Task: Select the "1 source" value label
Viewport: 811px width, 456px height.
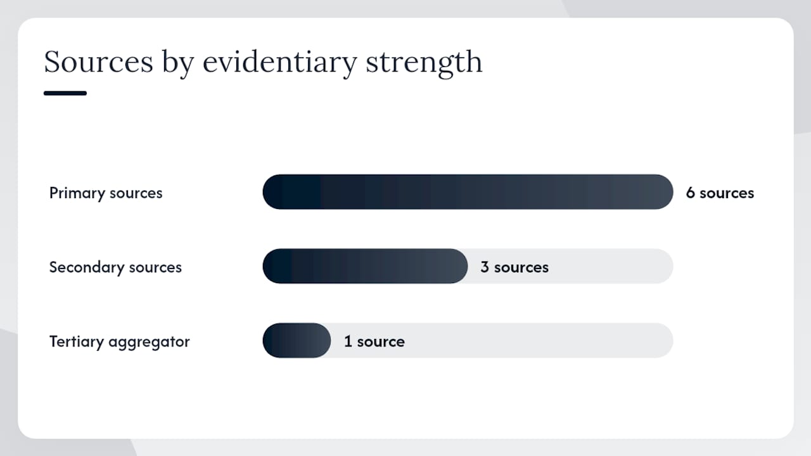Action: 374,342
